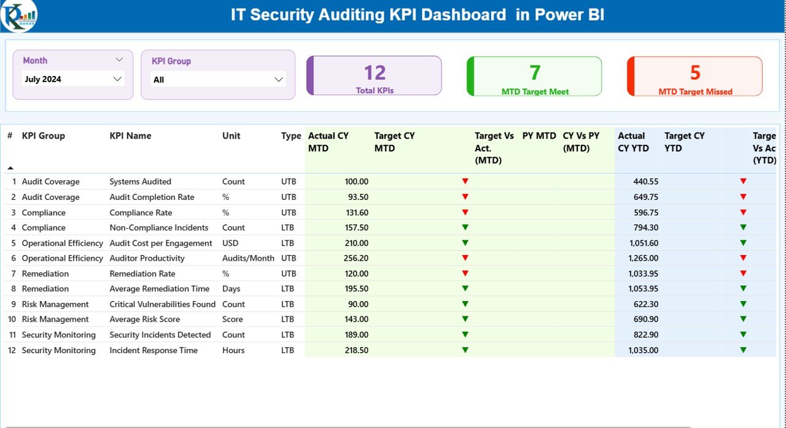Click the chevron next to the Month label
Viewport: 786px width, 428px height.
tap(121, 59)
